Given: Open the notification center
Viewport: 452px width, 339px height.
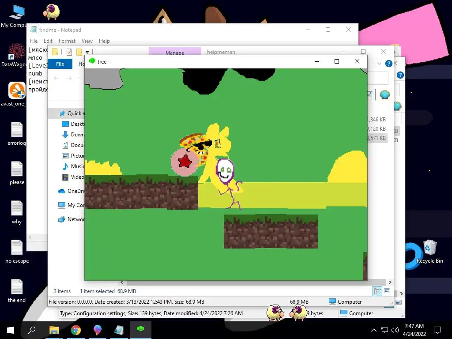Looking at the screenshot, I should coord(437,330).
